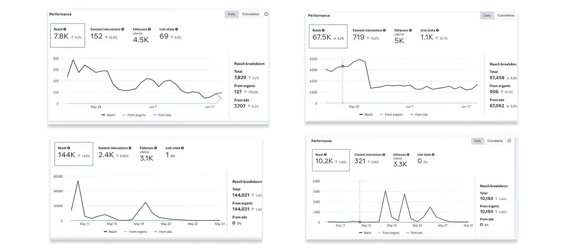The width and height of the screenshot is (574, 250).
Task: Open Followers 3.1K lifetime metric
Action: [148, 155]
